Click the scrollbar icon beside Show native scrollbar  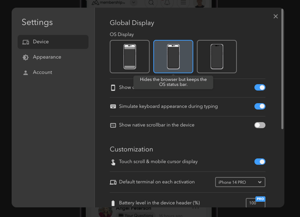(x=113, y=126)
